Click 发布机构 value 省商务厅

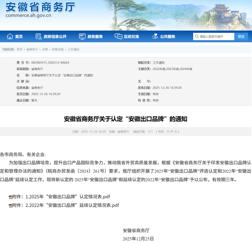pyautogui.click(x=37, y=69)
